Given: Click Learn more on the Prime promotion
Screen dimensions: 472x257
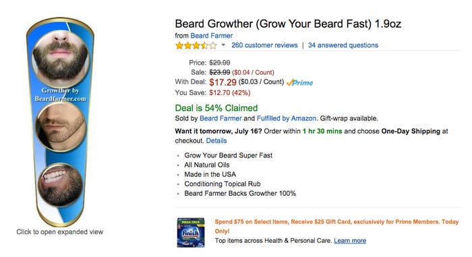Looking at the screenshot, I should (350, 240).
